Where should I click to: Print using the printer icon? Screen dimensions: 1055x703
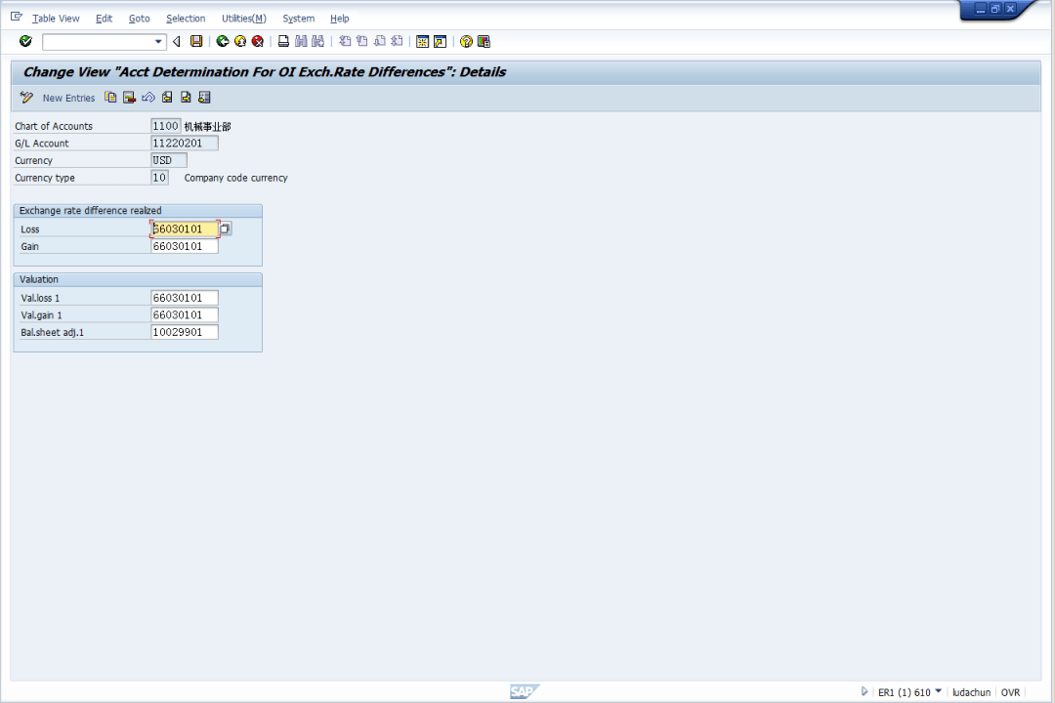[283, 41]
